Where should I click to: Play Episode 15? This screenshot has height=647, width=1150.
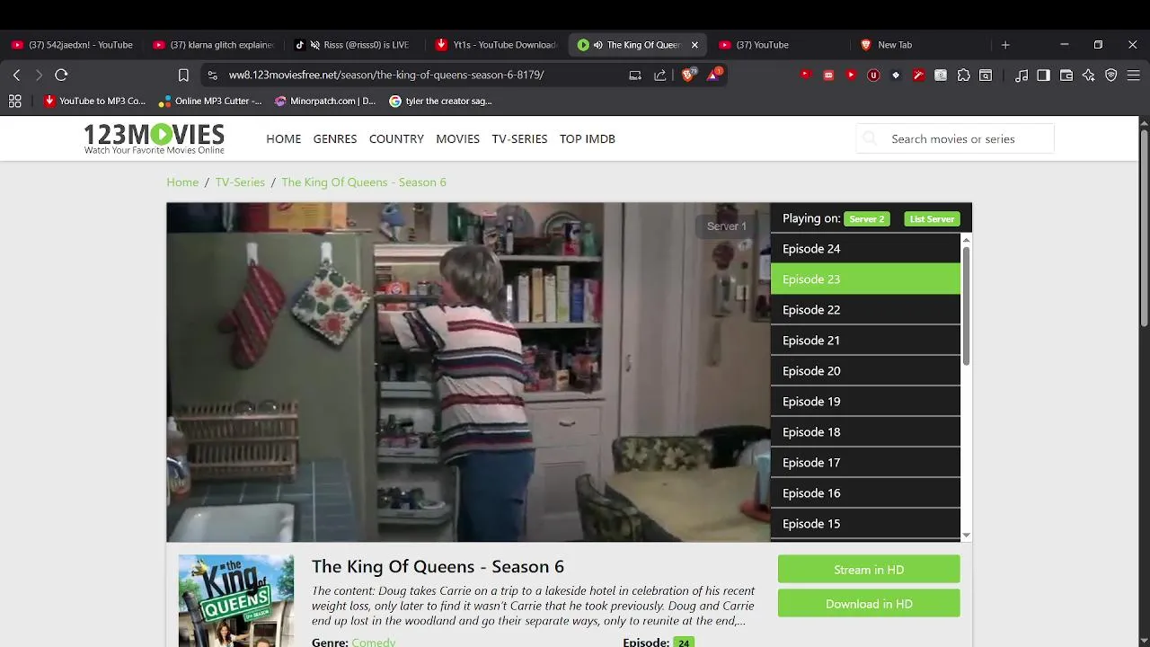865,524
